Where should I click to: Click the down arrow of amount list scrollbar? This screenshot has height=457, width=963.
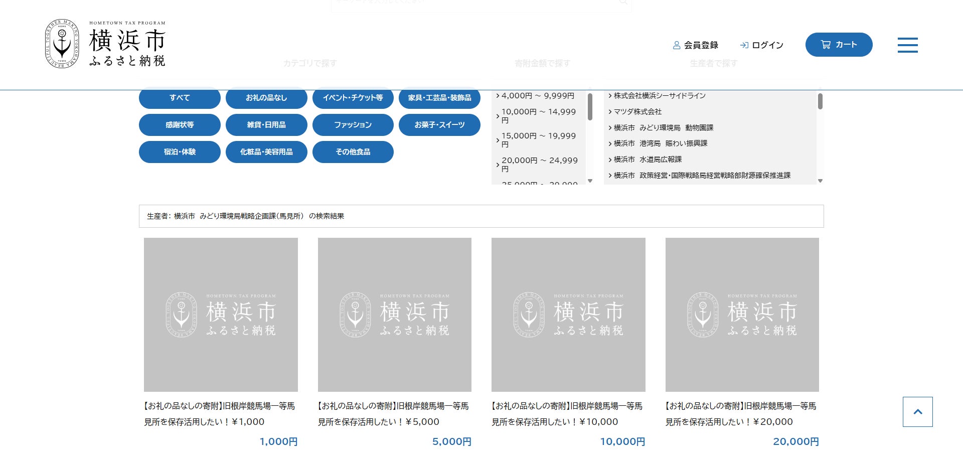590,181
